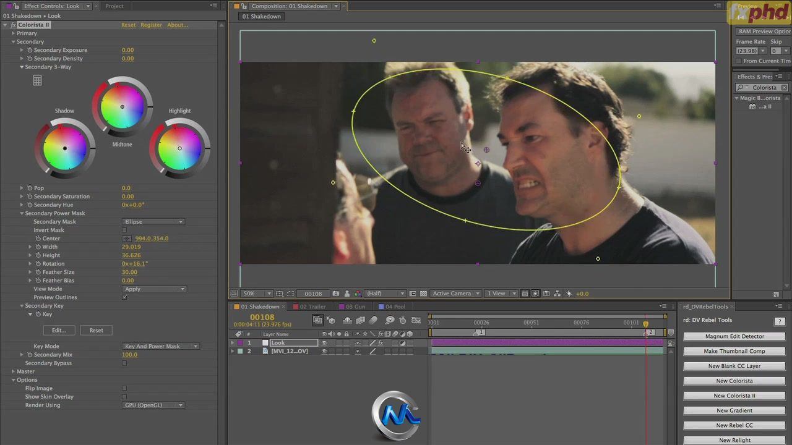Click the current time field showing 00108
Image resolution: width=792 pixels, height=445 pixels.
pyautogui.click(x=262, y=317)
